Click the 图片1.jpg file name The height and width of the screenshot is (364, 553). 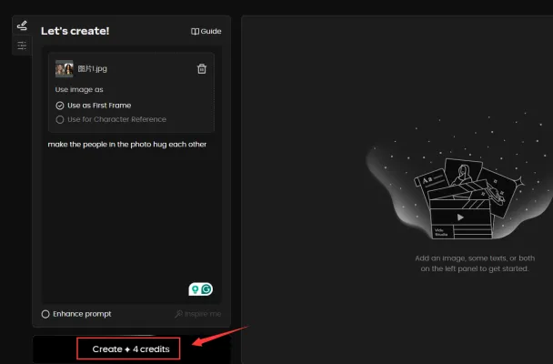click(x=93, y=69)
